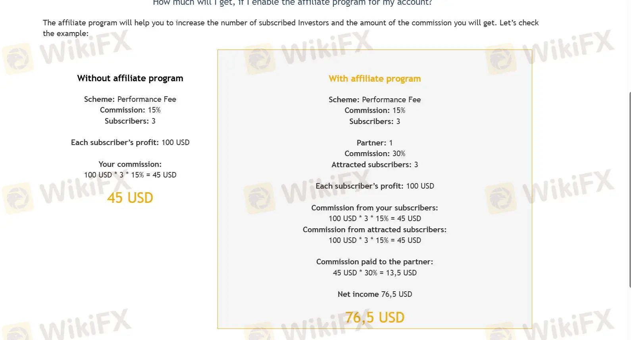Click the "Commission: 30%" line
631x340 pixels.
(x=375, y=153)
